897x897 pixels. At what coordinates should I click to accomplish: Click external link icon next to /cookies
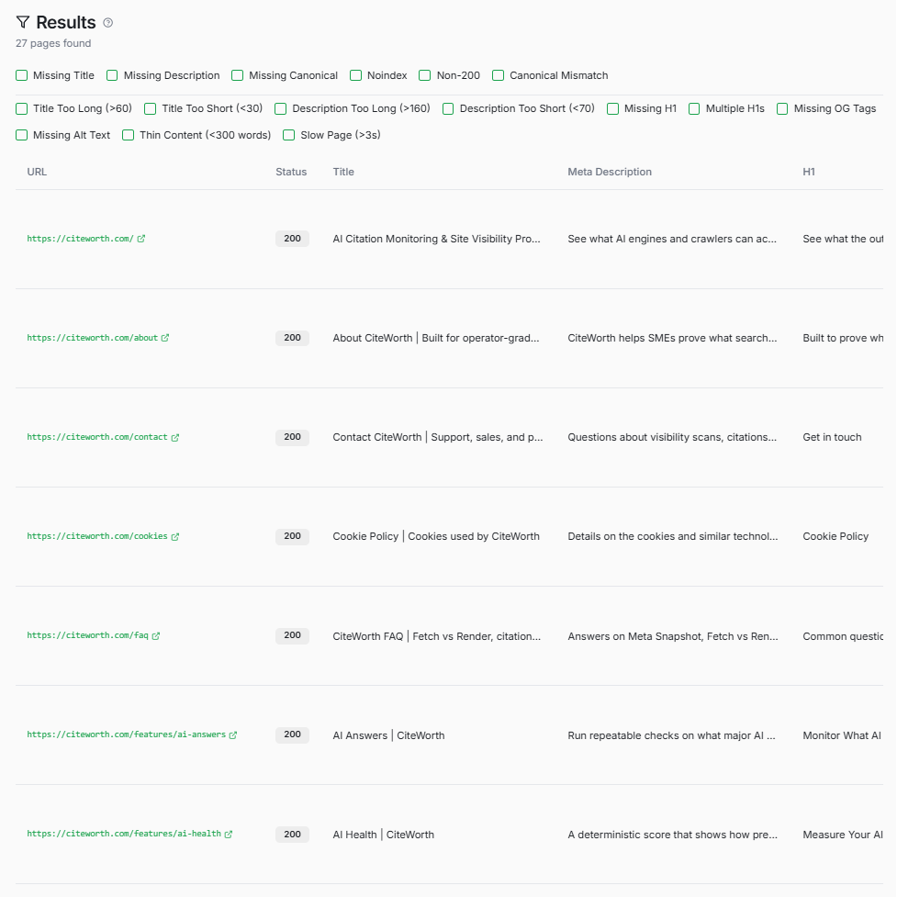tap(175, 536)
